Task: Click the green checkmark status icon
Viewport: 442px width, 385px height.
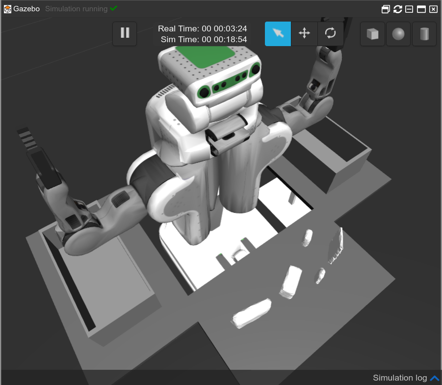Action: tap(114, 8)
